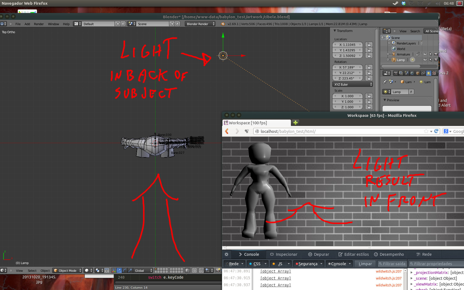Toggle the 3D manipulator axes icon
The image size is (464, 290).
pyautogui.click(x=114, y=270)
